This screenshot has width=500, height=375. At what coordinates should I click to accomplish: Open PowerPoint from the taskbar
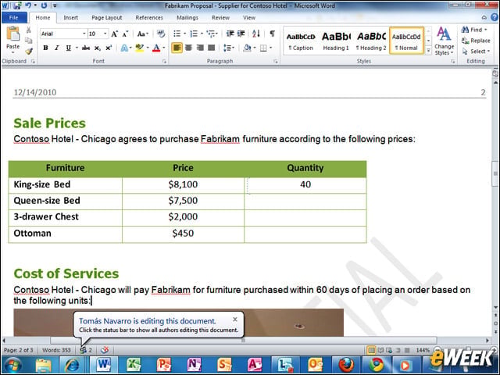[164, 365]
